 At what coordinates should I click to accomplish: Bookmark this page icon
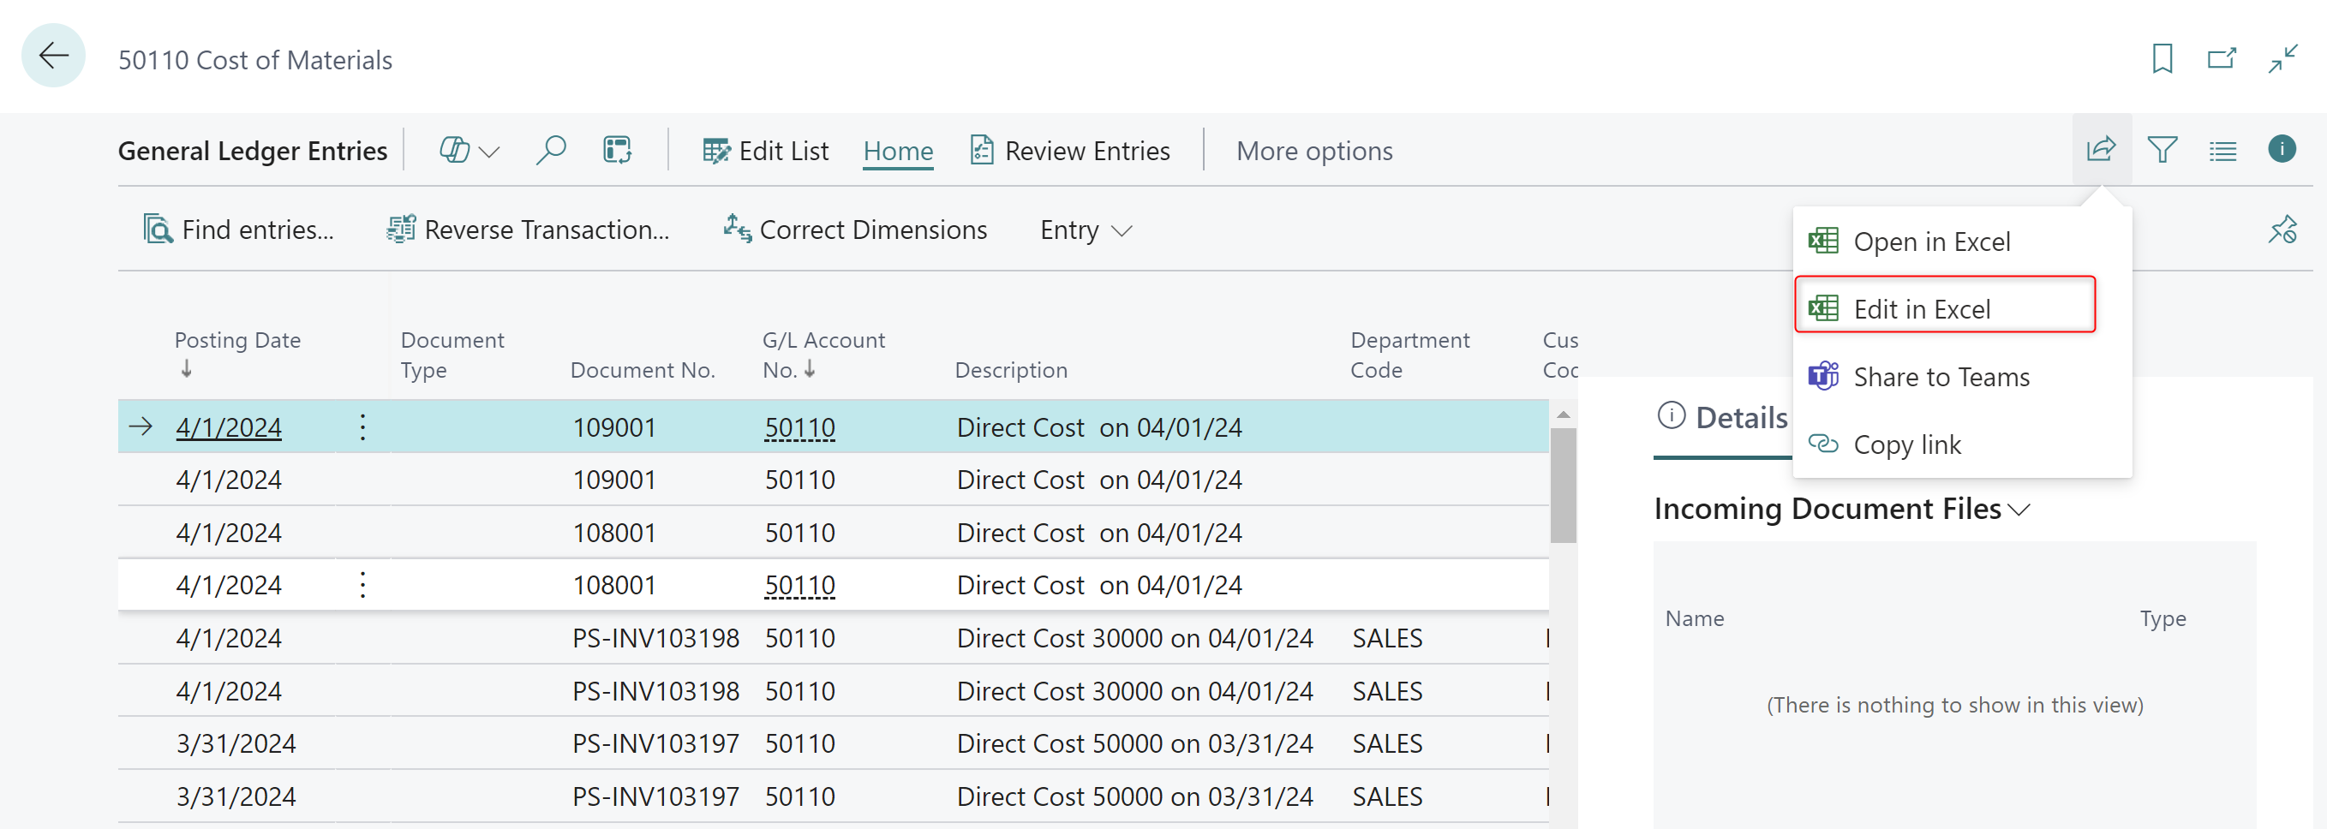pos(2162,60)
